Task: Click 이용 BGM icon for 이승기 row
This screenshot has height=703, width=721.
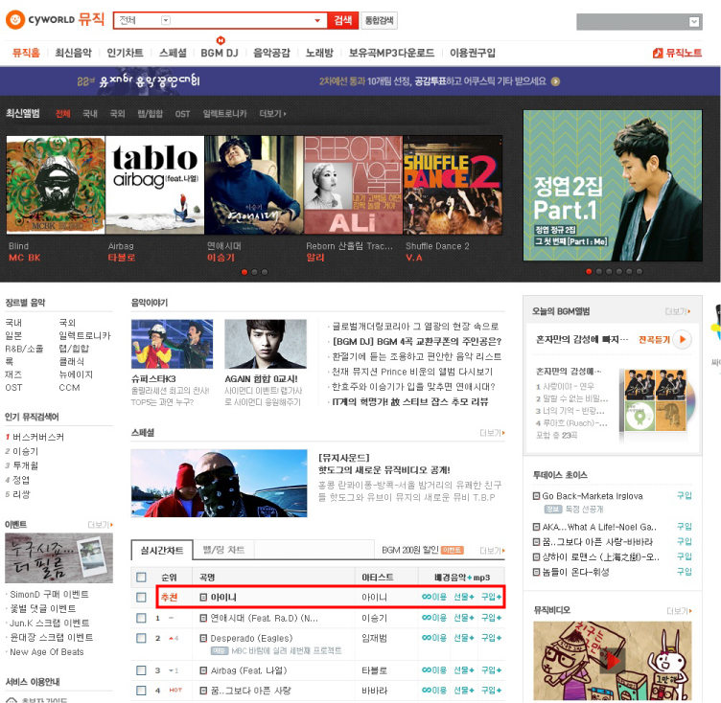Action: tap(434, 618)
